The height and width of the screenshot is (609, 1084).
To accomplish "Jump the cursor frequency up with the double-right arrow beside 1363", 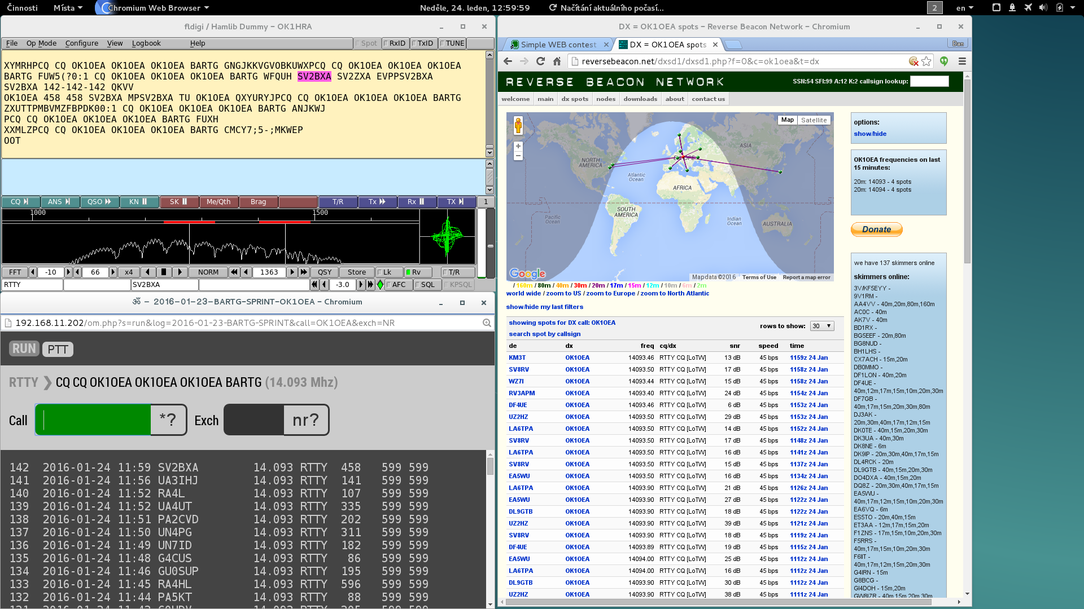I will click(x=304, y=272).
